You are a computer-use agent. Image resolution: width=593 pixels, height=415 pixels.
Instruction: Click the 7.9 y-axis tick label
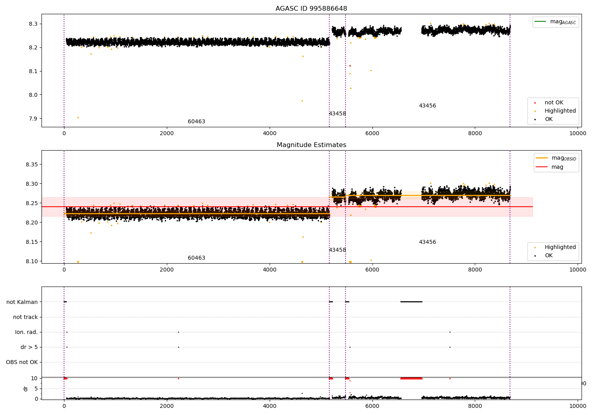(33, 119)
